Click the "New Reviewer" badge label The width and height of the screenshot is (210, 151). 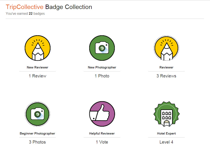[x=37, y=67]
